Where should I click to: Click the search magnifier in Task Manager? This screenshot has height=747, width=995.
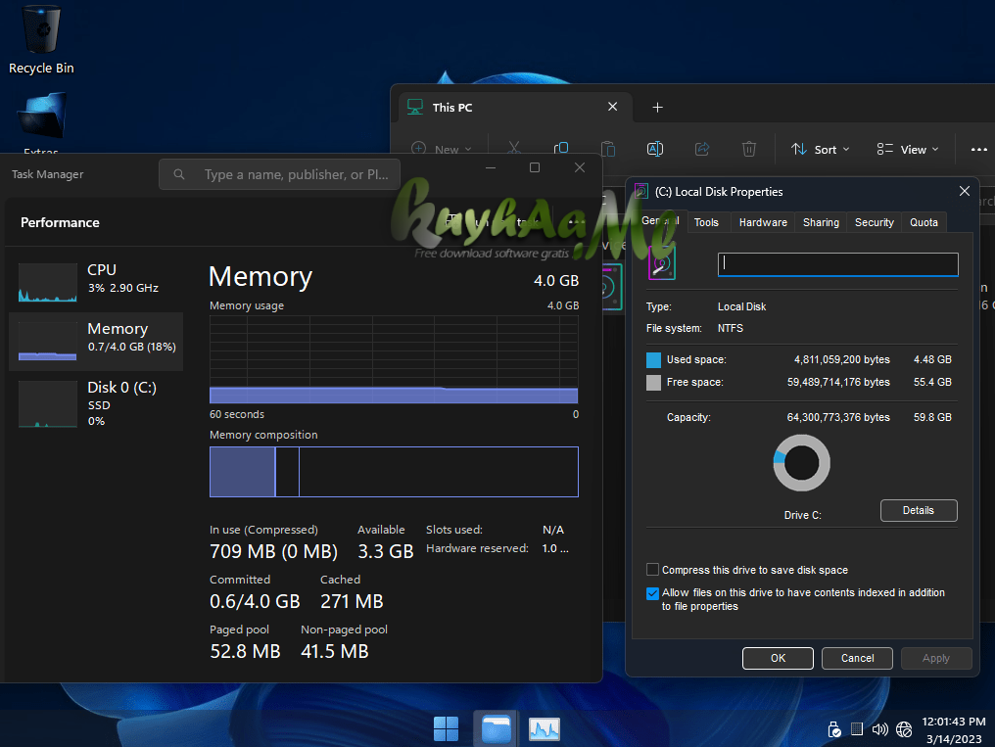179,173
